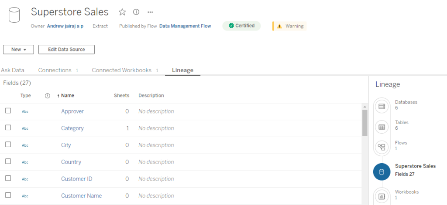Open the Category field link
The height and width of the screenshot is (205, 447).
coord(72,128)
